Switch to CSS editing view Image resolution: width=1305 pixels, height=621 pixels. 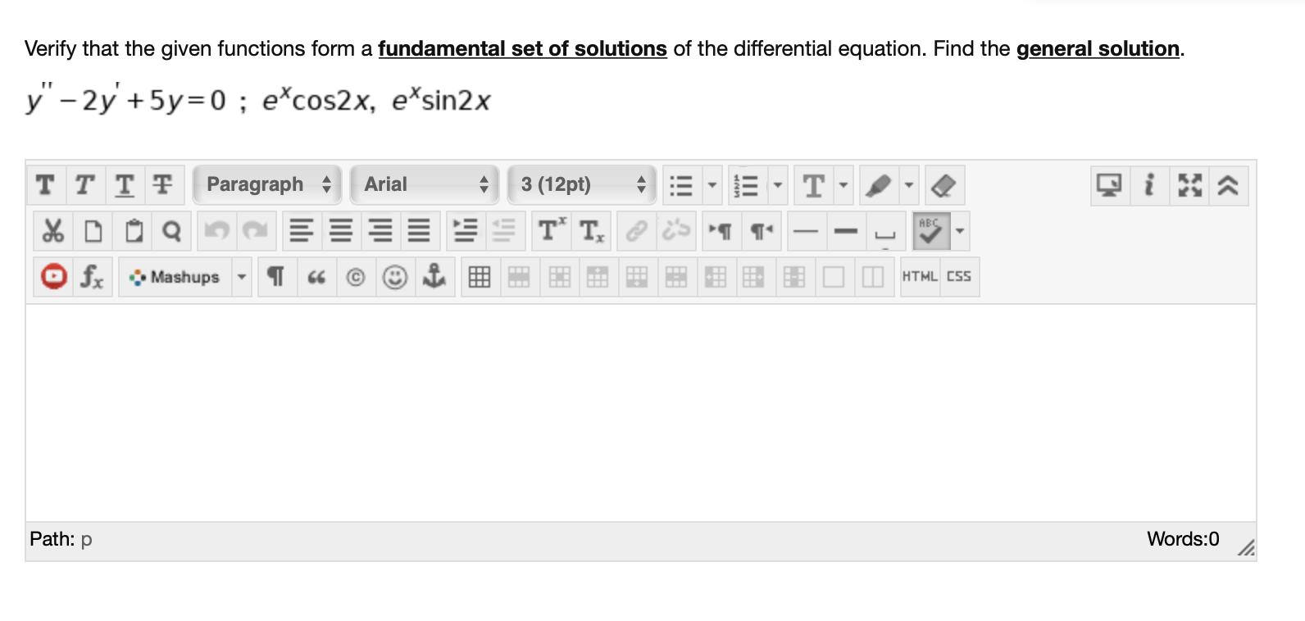[x=957, y=276]
